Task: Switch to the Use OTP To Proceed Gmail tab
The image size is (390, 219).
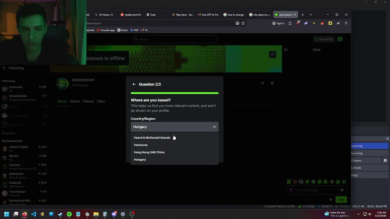Action: tap(208, 15)
